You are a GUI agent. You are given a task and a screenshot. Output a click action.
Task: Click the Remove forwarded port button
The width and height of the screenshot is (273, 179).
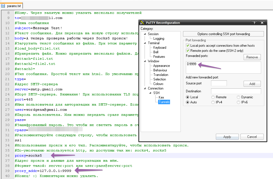coord(252,57)
